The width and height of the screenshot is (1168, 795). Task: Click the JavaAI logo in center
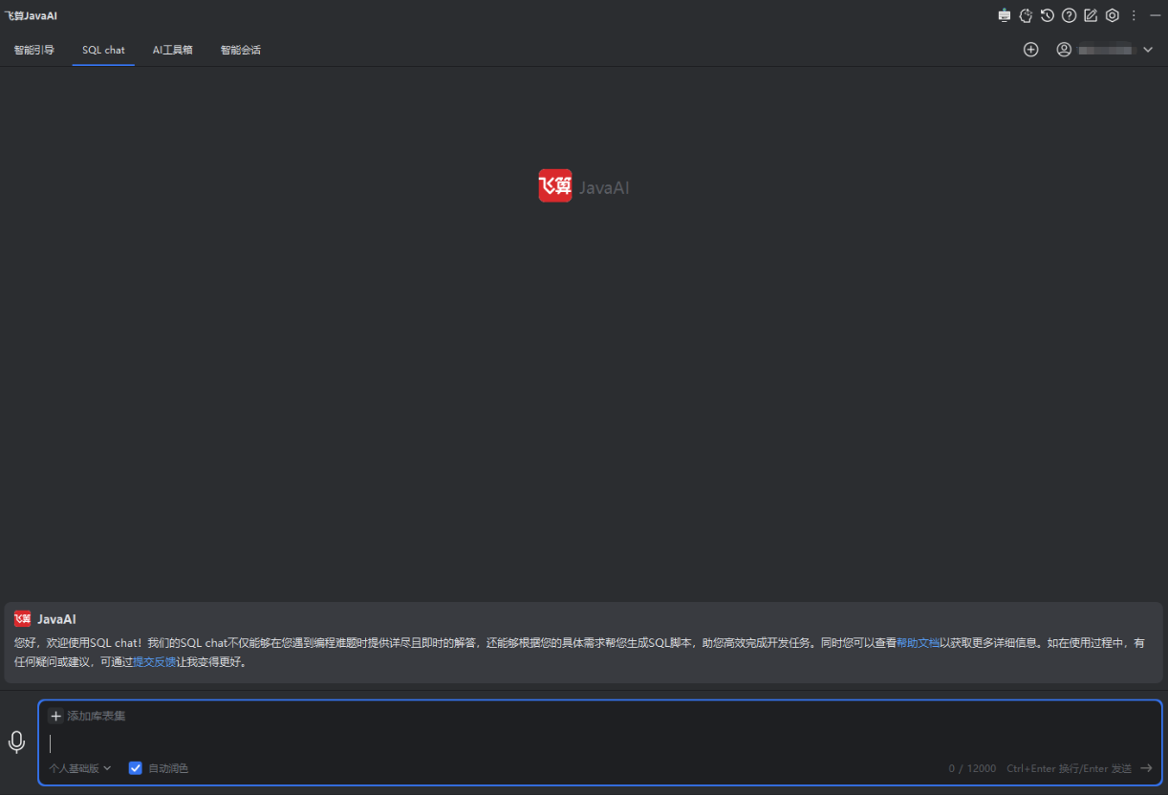click(584, 186)
